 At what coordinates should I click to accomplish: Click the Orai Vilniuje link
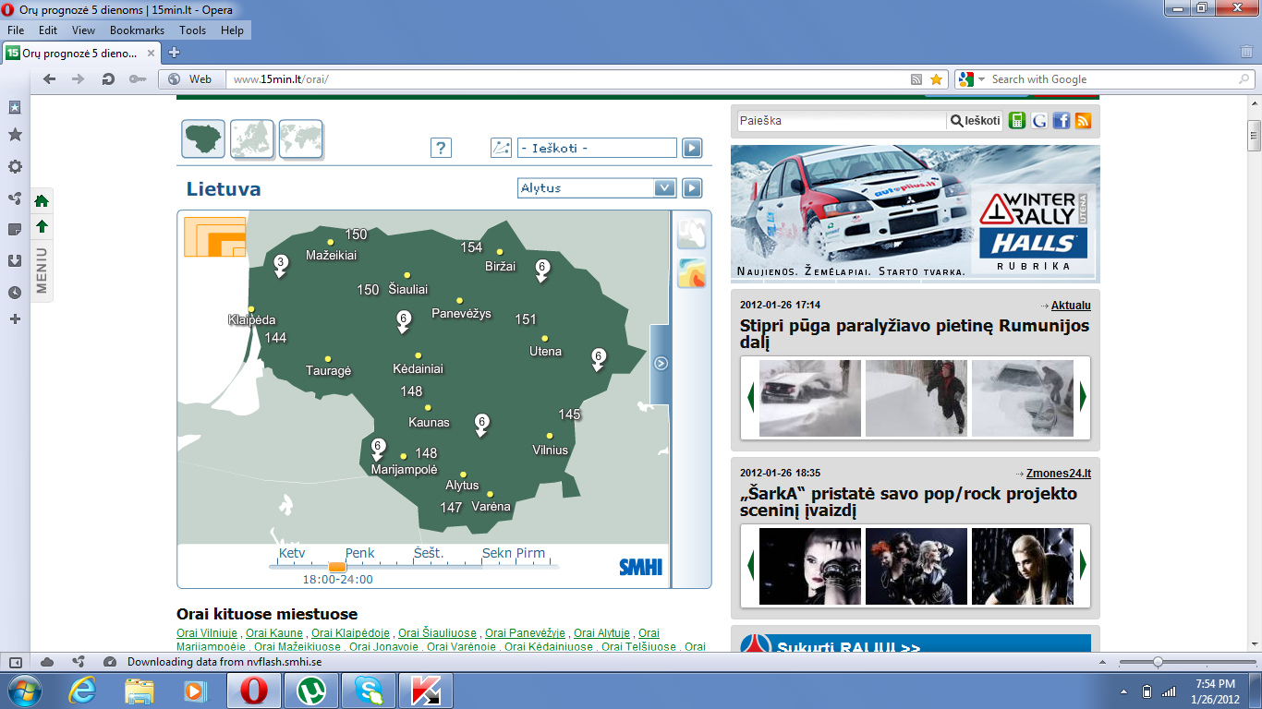pyautogui.click(x=206, y=633)
